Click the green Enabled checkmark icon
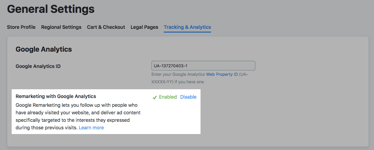This screenshot has width=374, height=150. pyautogui.click(x=155, y=97)
